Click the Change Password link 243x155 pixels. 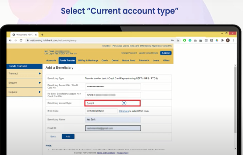point(129,53)
